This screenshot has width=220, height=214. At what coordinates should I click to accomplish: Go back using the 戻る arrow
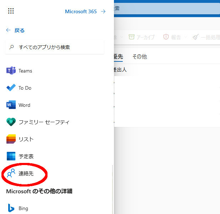point(15,30)
